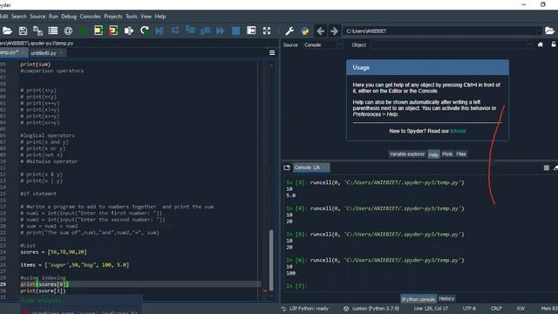This screenshot has width=558, height=314.
Task: Close the untitled0.py tab
Action: [61, 53]
